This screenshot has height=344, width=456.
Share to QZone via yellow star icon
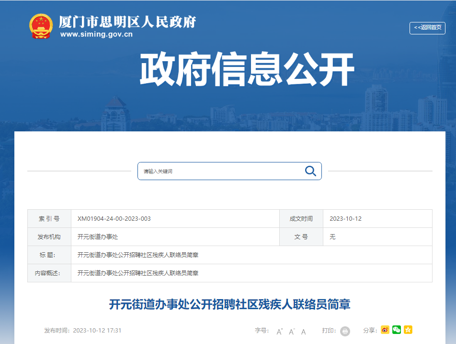coord(408,330)
